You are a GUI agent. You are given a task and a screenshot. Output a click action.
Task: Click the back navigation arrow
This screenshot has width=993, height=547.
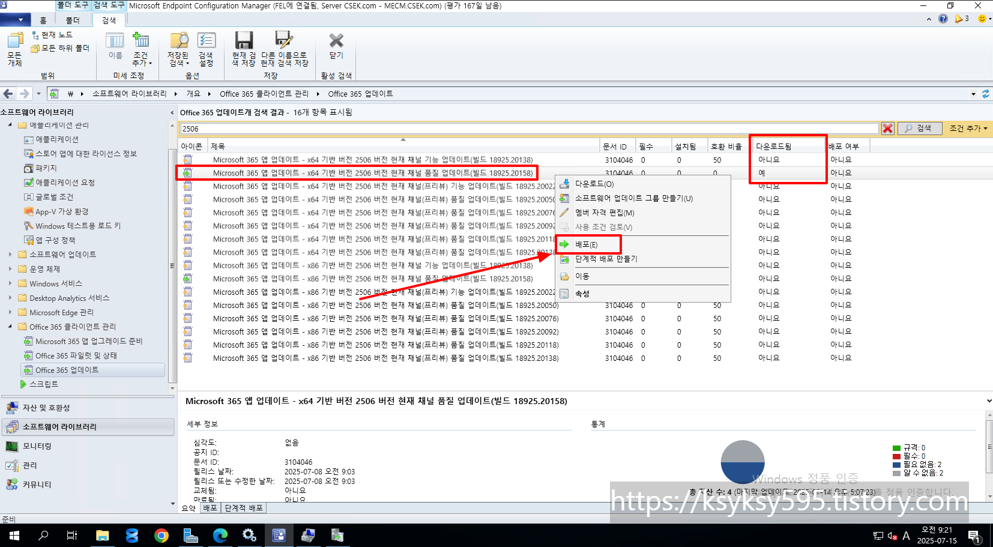tap(8, 94)
